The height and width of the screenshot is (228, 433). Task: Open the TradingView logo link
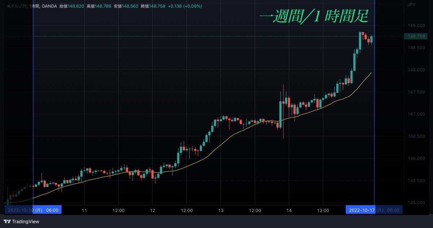[x=21, y=222]
